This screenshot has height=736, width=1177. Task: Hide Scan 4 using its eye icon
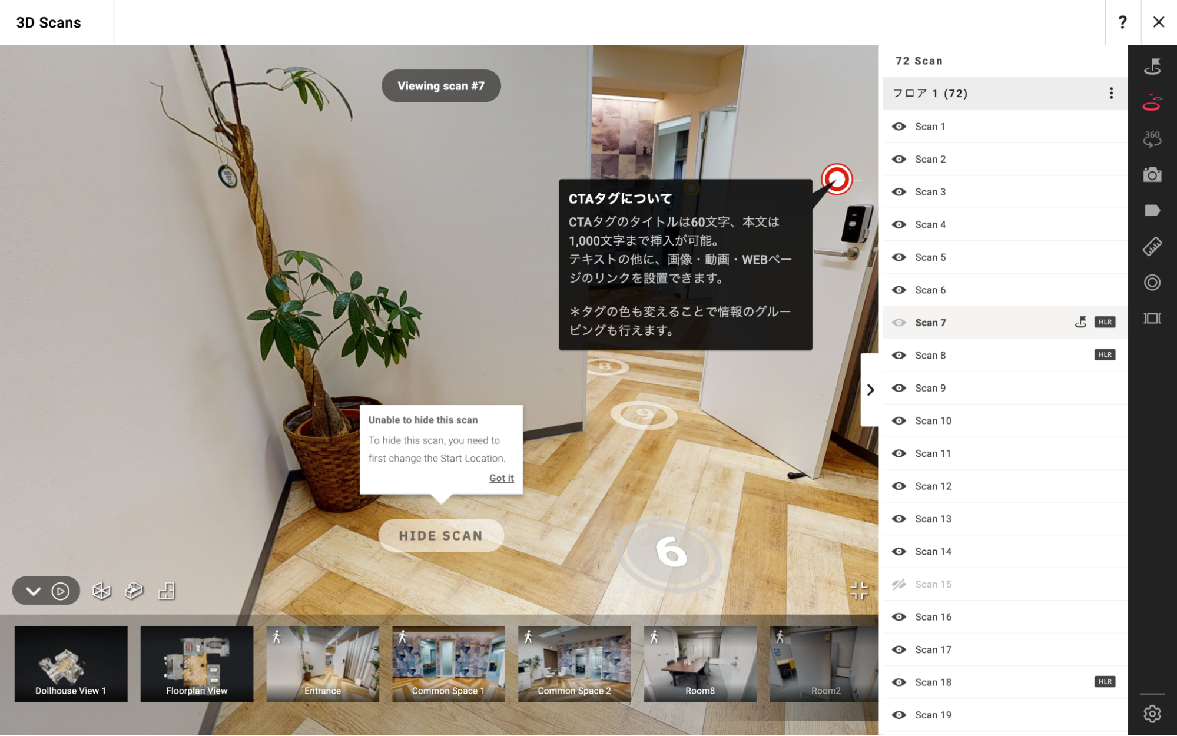click(x=899, y=224)
